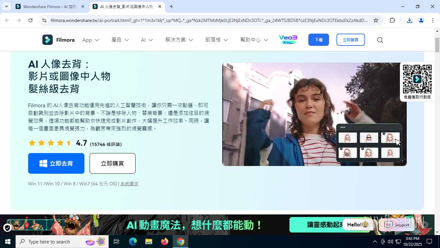The image size is (440, 248).
Task: Show hidden system tray icons
Action: pyautogui.click(x=375, y=242)
